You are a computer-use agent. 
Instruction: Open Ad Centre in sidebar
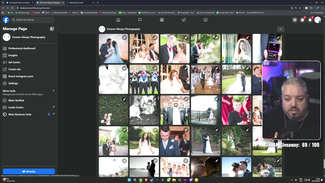coord(14,62)
